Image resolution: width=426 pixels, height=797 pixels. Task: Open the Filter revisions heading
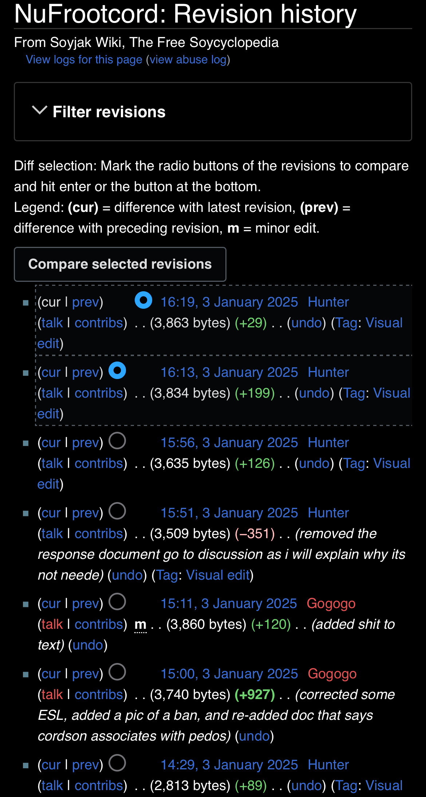click(x=109, y=112)
